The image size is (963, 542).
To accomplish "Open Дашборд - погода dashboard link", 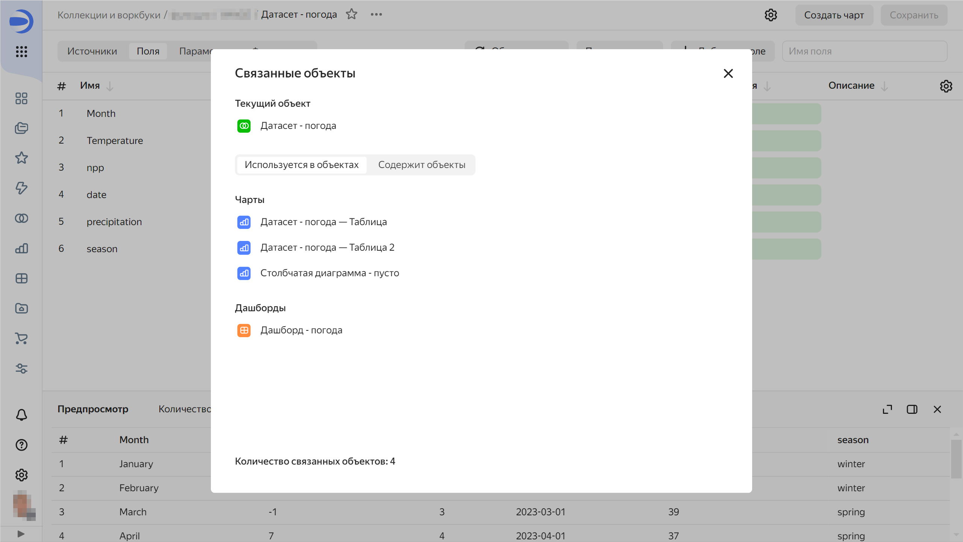I will [x=301, y=330].
